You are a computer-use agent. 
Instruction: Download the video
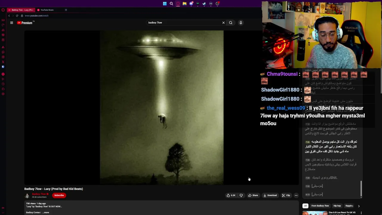270,195
